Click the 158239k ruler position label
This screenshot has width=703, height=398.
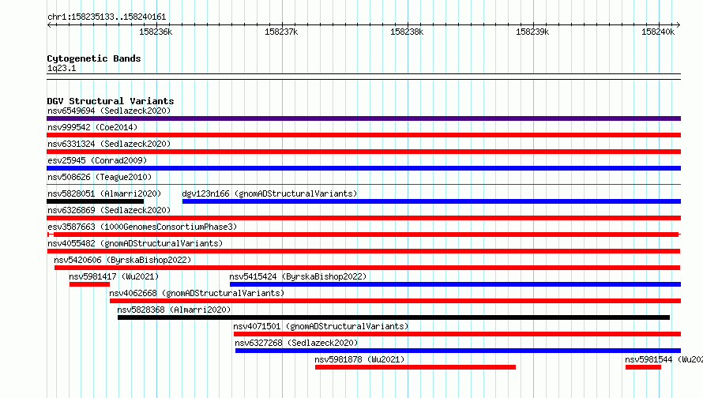532,32
